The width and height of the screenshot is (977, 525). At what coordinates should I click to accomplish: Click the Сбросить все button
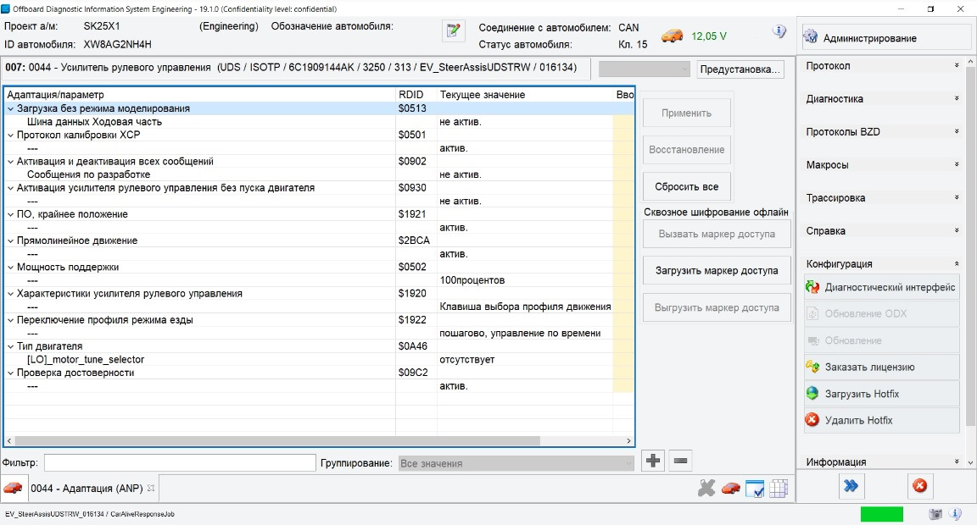pos(687,186)
